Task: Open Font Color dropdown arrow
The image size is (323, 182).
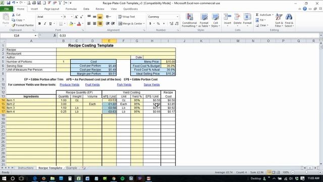Action: [83, 24]
